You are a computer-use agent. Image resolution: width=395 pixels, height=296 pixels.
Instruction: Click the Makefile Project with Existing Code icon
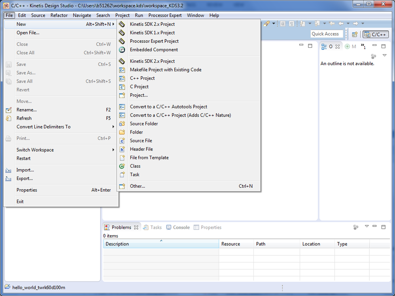point(122,70)
